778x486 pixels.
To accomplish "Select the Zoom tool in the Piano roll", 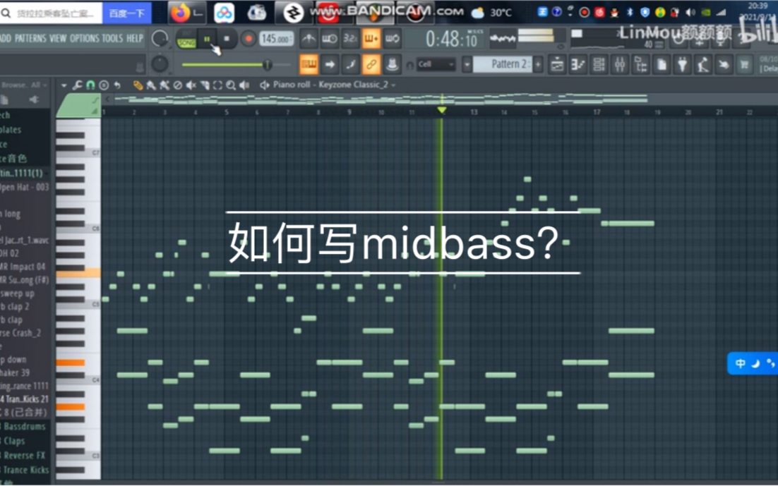I will (x=230, y=84).
